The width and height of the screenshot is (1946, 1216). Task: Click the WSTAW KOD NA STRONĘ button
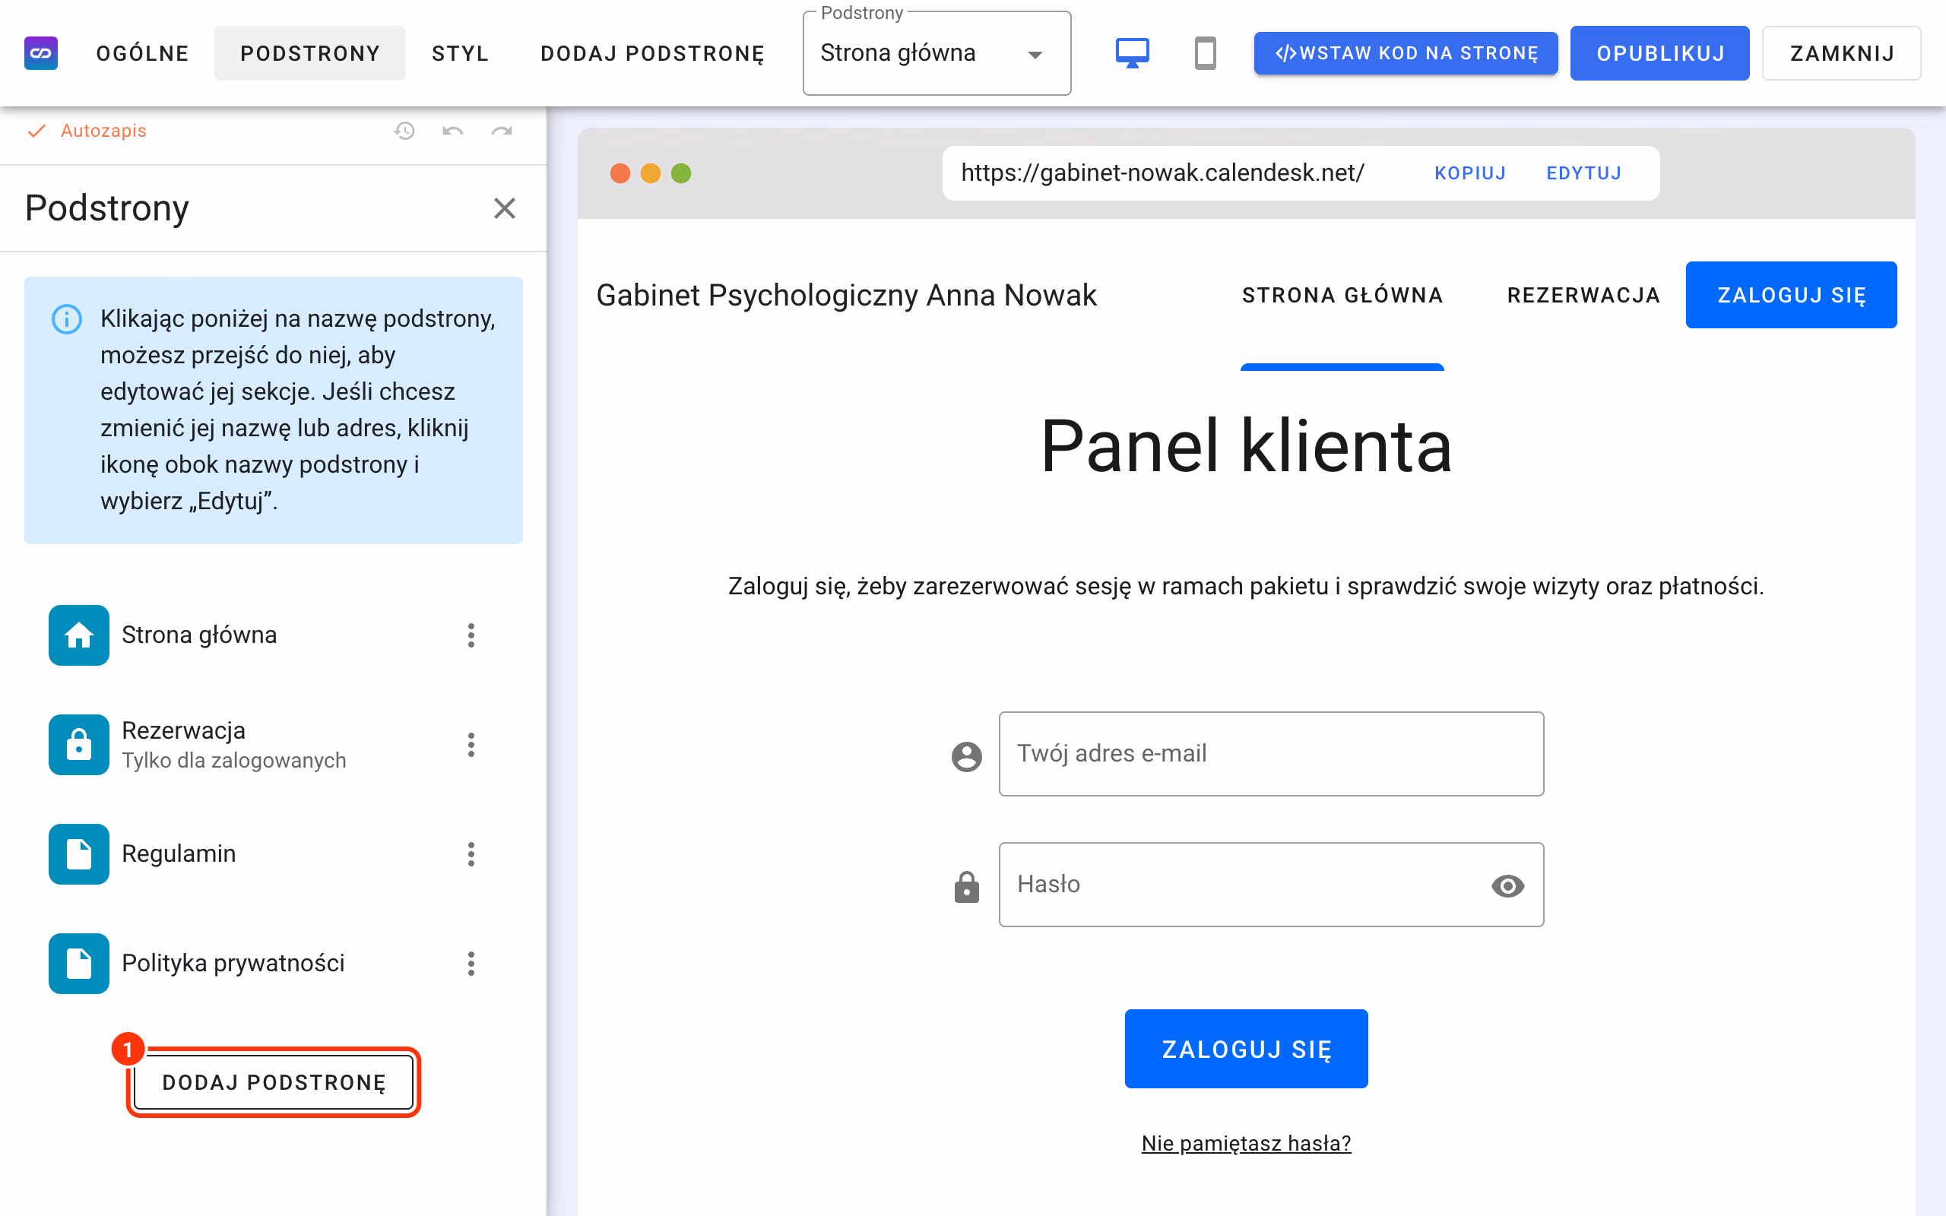1406,53
